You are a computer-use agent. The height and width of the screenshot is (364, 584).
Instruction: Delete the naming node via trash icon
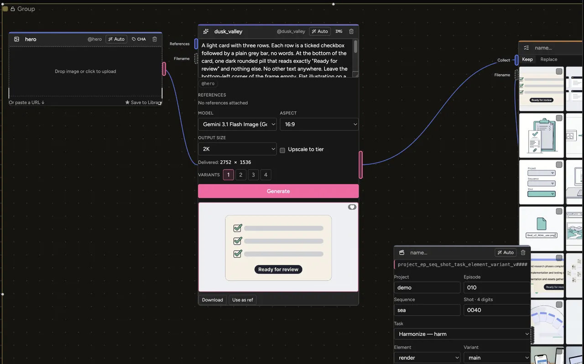pyautogui.click(x=523, y=252)
